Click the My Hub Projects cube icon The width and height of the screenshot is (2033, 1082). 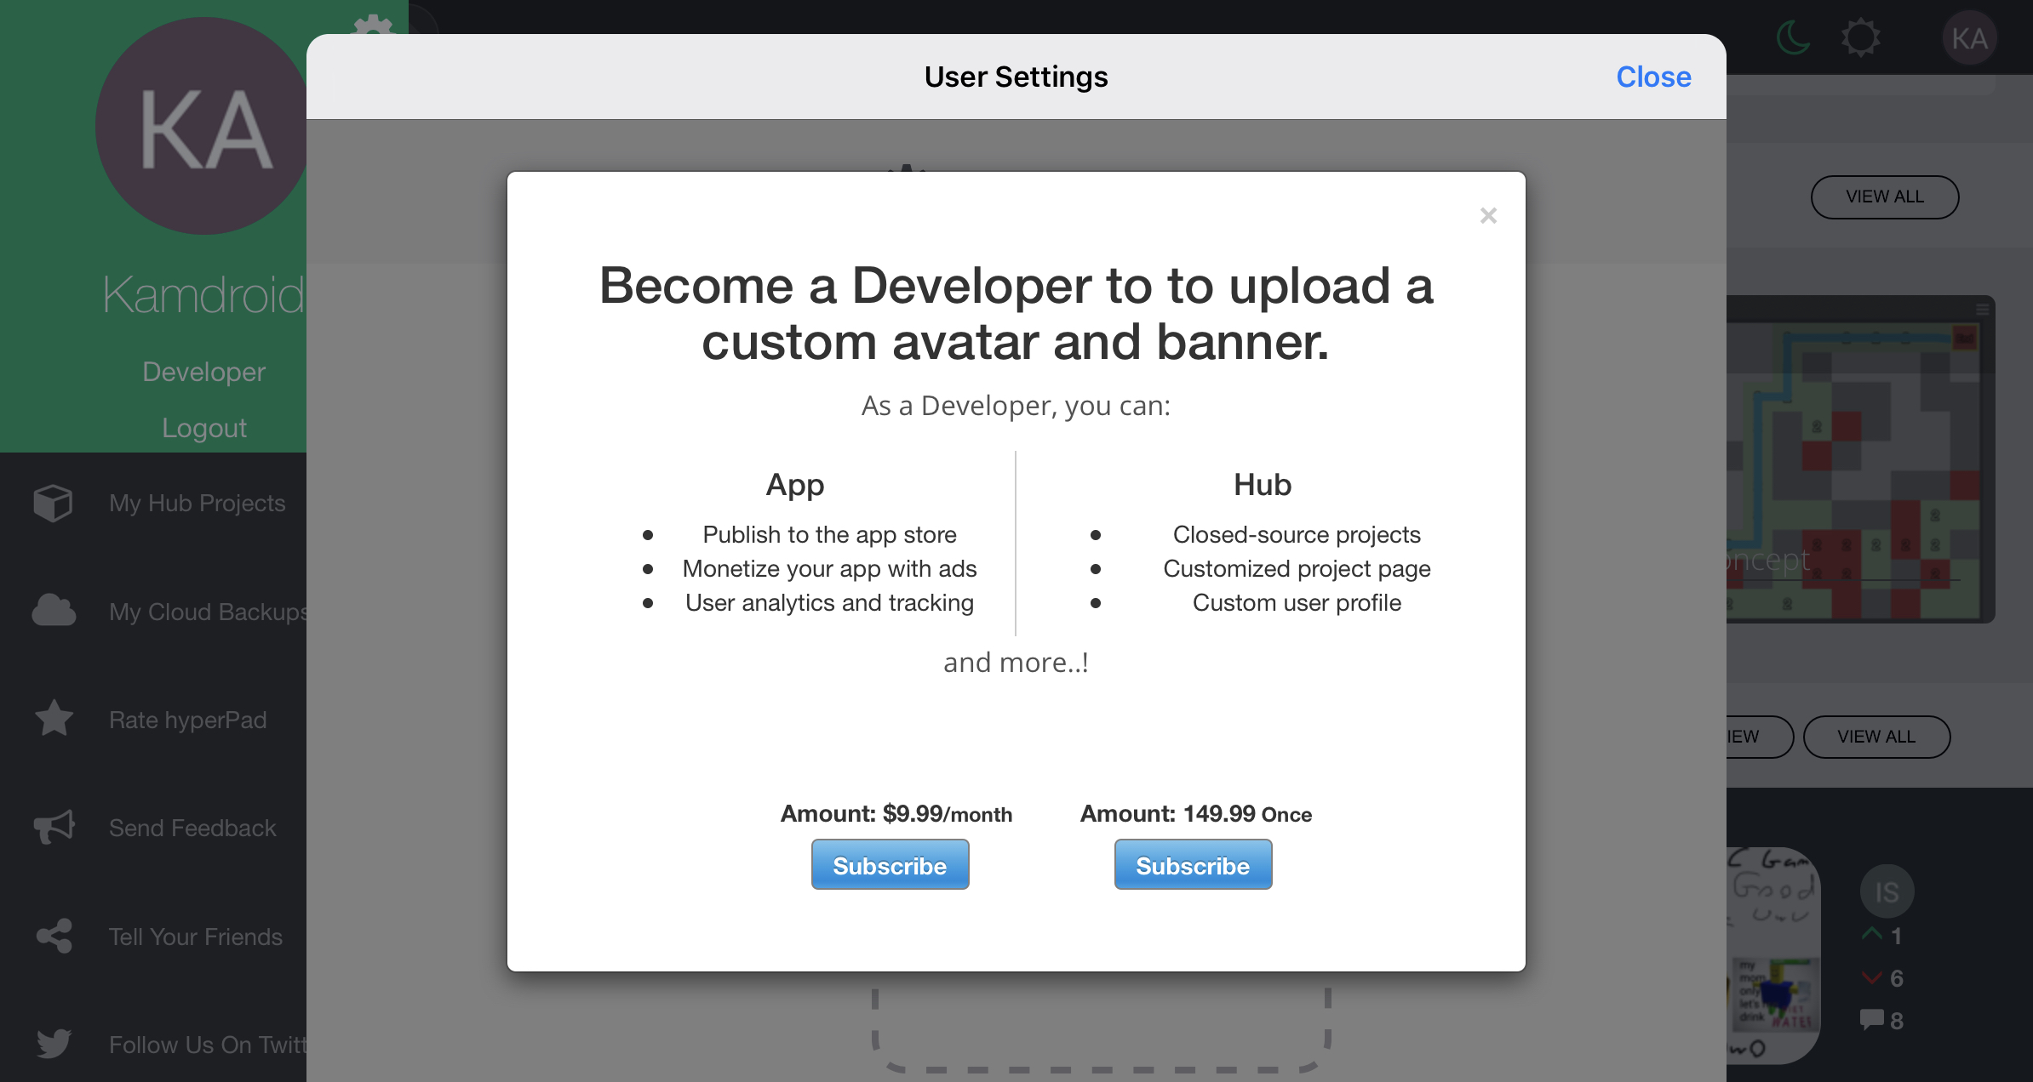click(x=53, y=503)
